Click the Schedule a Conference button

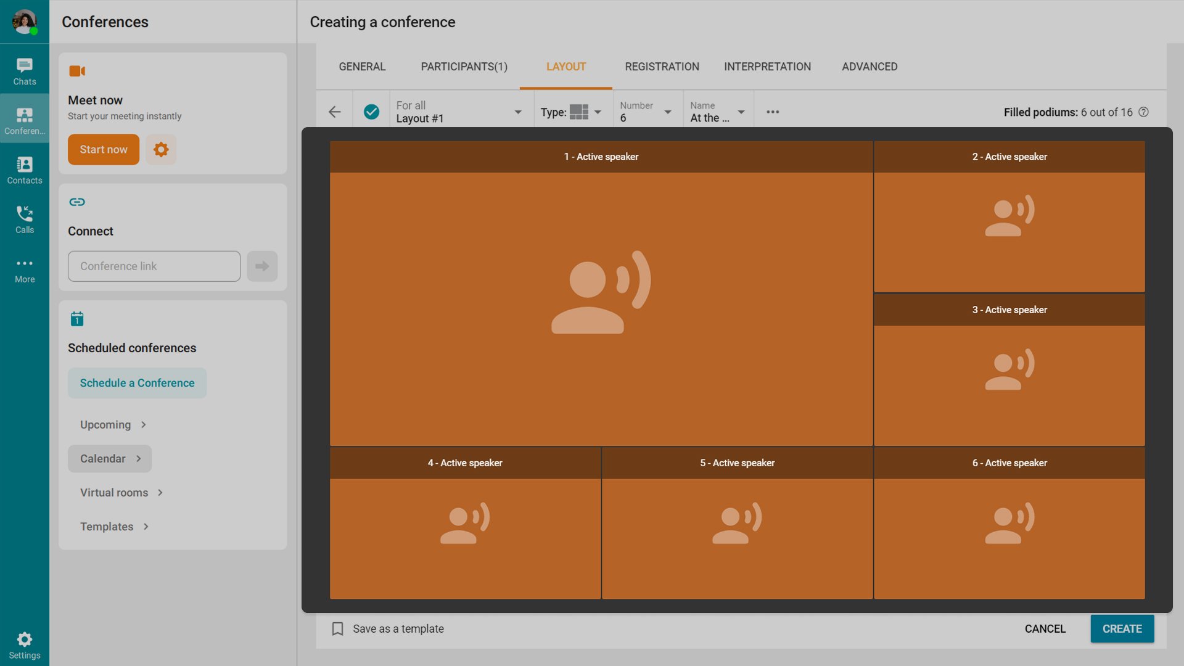(x=137, y=383)
